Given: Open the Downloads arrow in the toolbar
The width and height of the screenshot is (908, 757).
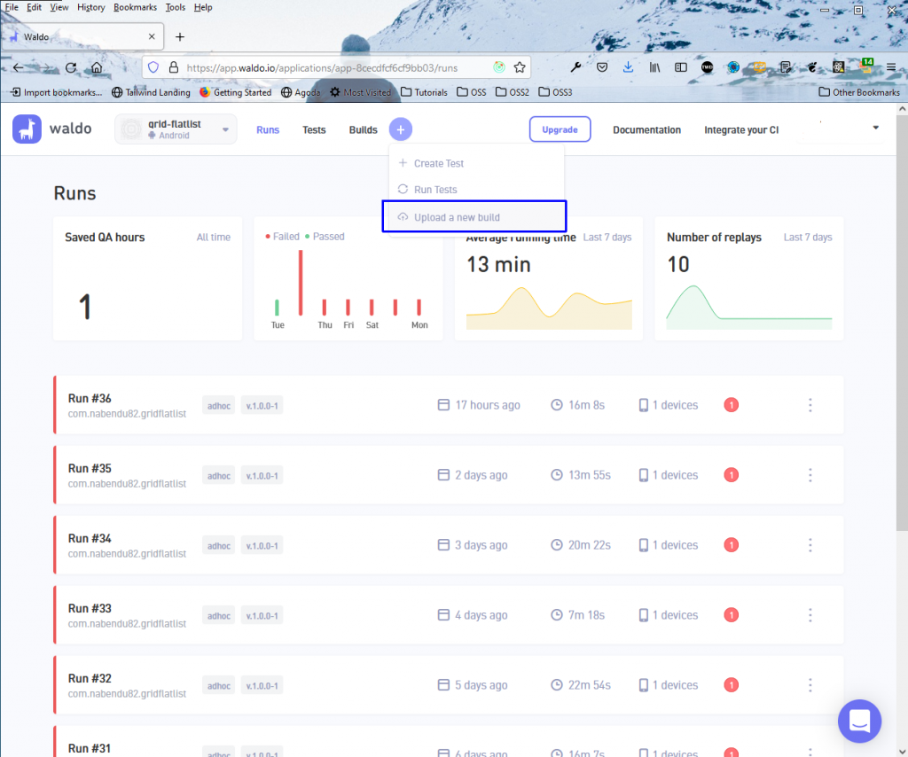Looking at the screenshot, I should [x=628, y=67].
